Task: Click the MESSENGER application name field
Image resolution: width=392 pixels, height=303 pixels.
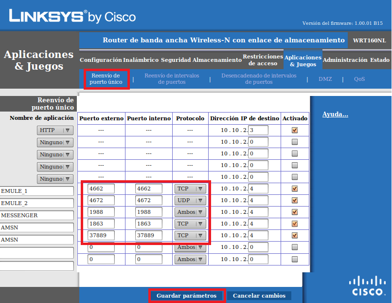Action: 37,215
